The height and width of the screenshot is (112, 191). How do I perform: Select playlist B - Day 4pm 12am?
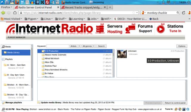[x=16, y=76]
